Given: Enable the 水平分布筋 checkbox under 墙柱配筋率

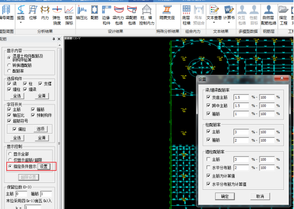Looking at the screenshot, I should point(208,167).
